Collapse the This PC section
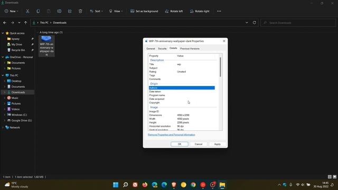Image resolution: width=338 pixels, height=190 pixels. (3, 75)
